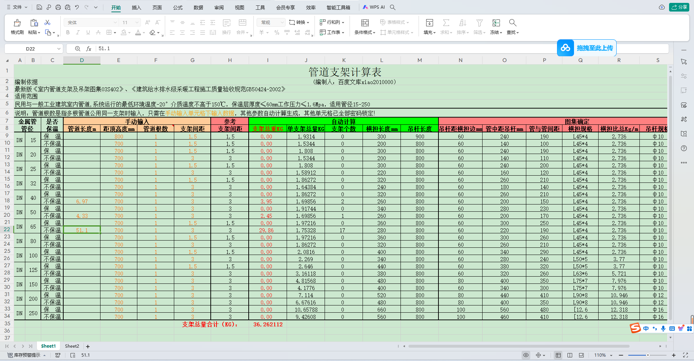This screenshot has height=361, width=694.
Task: Toggle eye protection mode in status bar
Action: pyautogui.click(x=526, y=355)
